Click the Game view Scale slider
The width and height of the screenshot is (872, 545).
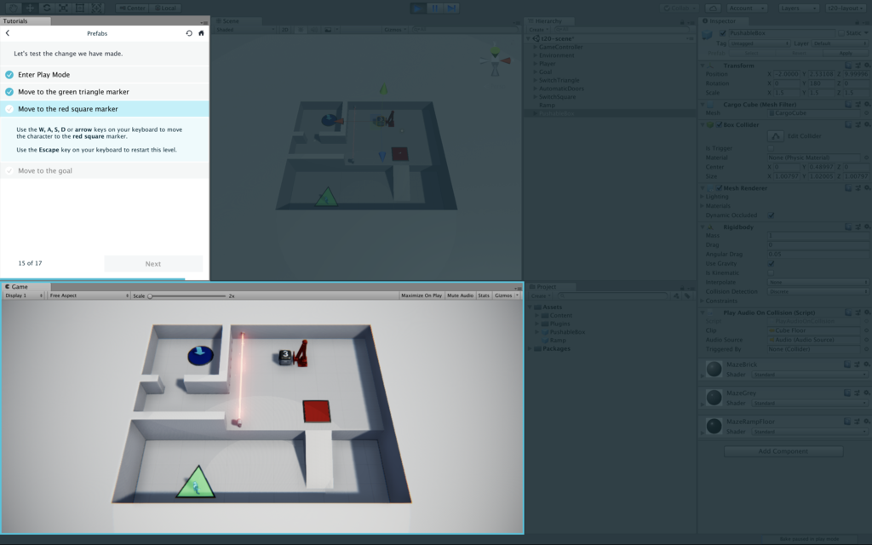tap(186, 295)
